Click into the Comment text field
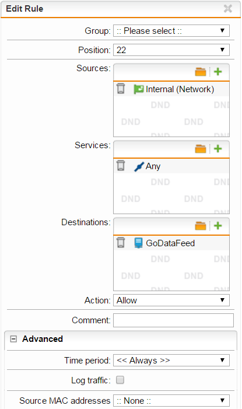 (173, 320)
